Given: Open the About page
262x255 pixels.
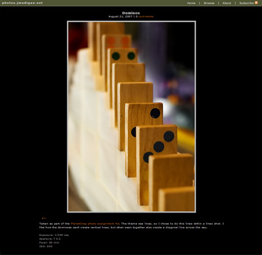Looking at the screenshot, I should [x=227, y=3].
